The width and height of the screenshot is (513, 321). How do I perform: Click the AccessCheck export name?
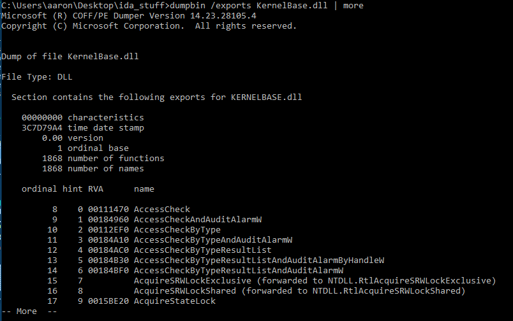[161, 210]
